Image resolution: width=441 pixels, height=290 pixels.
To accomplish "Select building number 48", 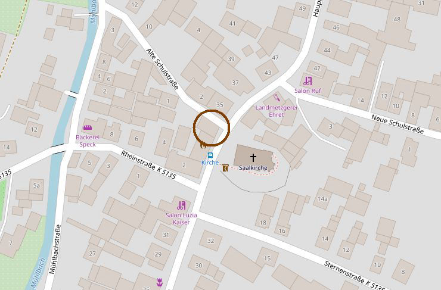I will click(397, 20).
